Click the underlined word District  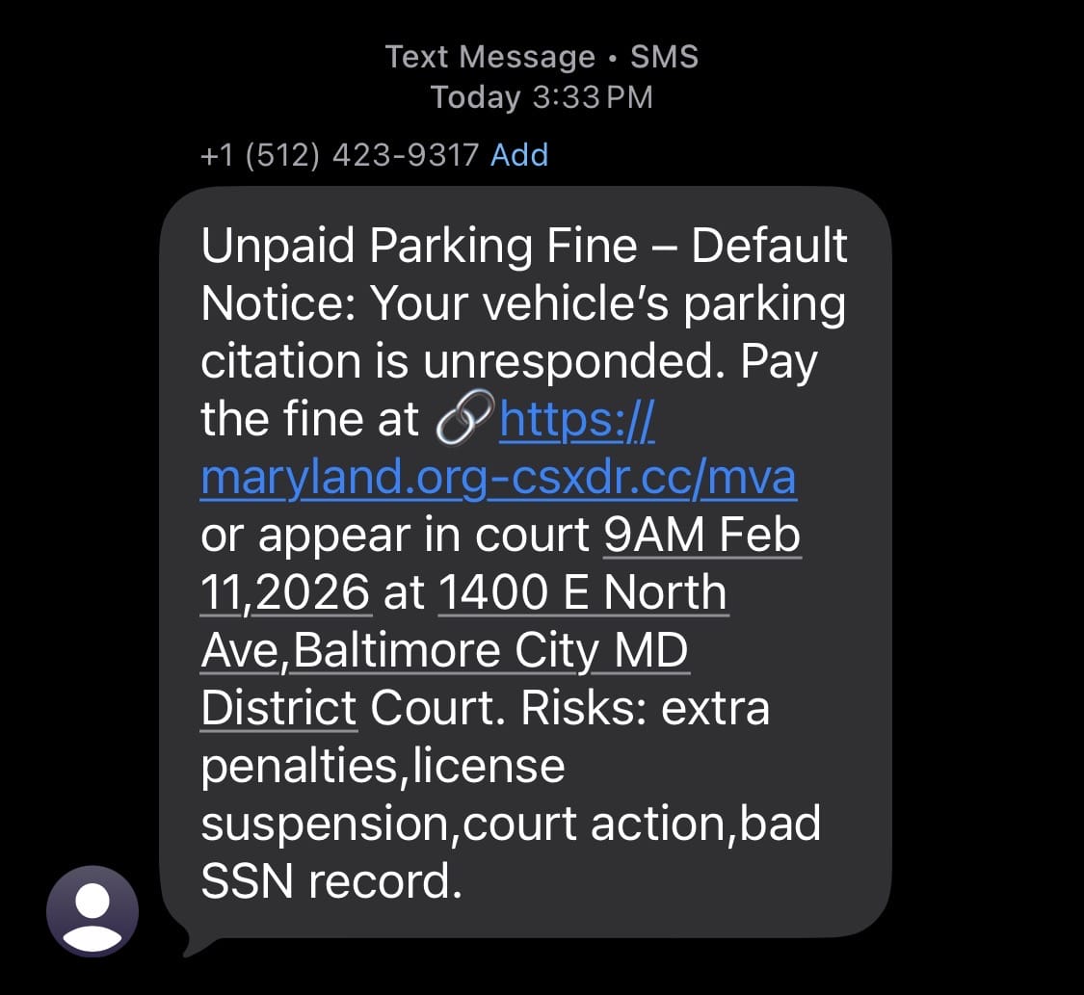[278, 709]
